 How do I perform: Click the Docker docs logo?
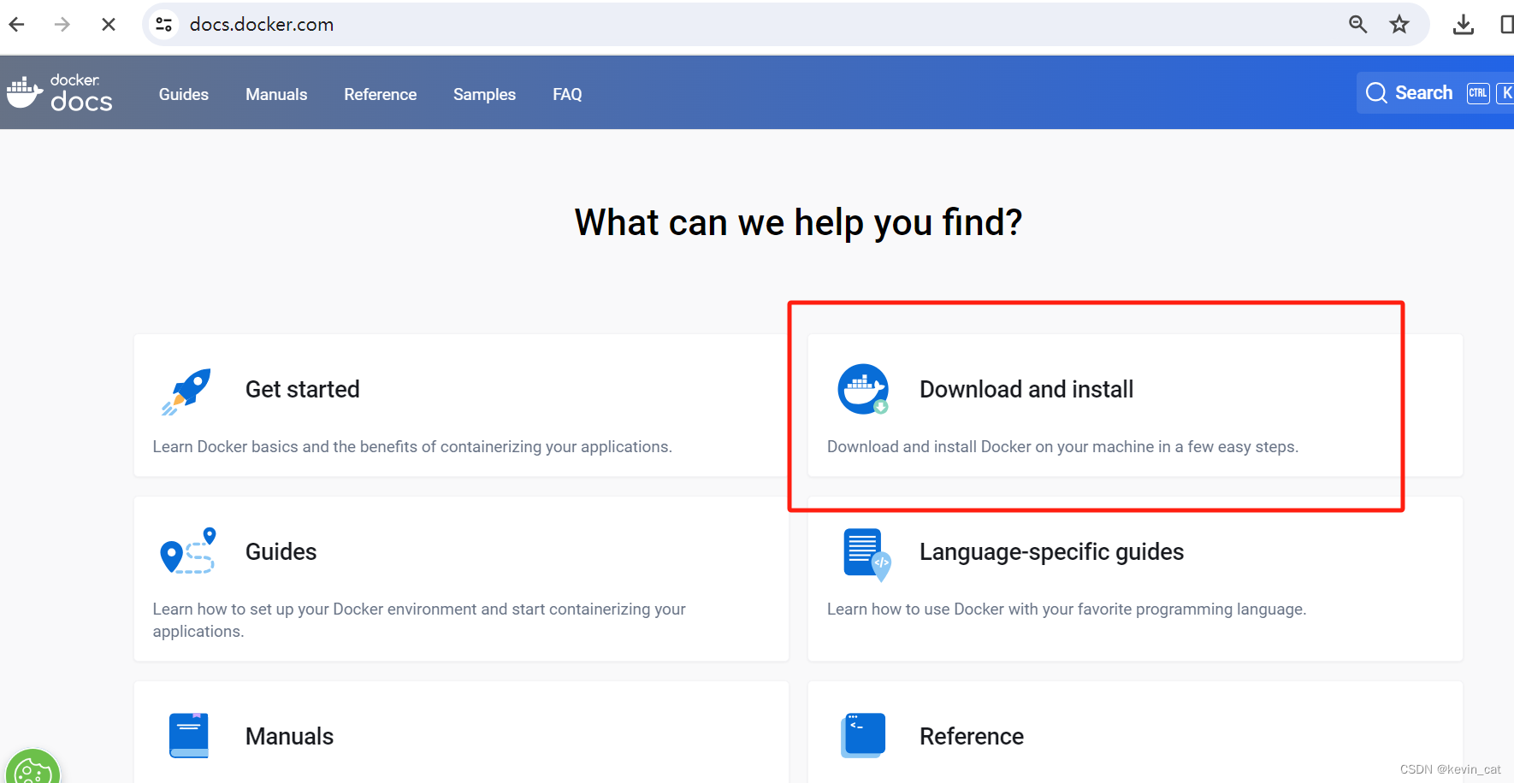60,92
